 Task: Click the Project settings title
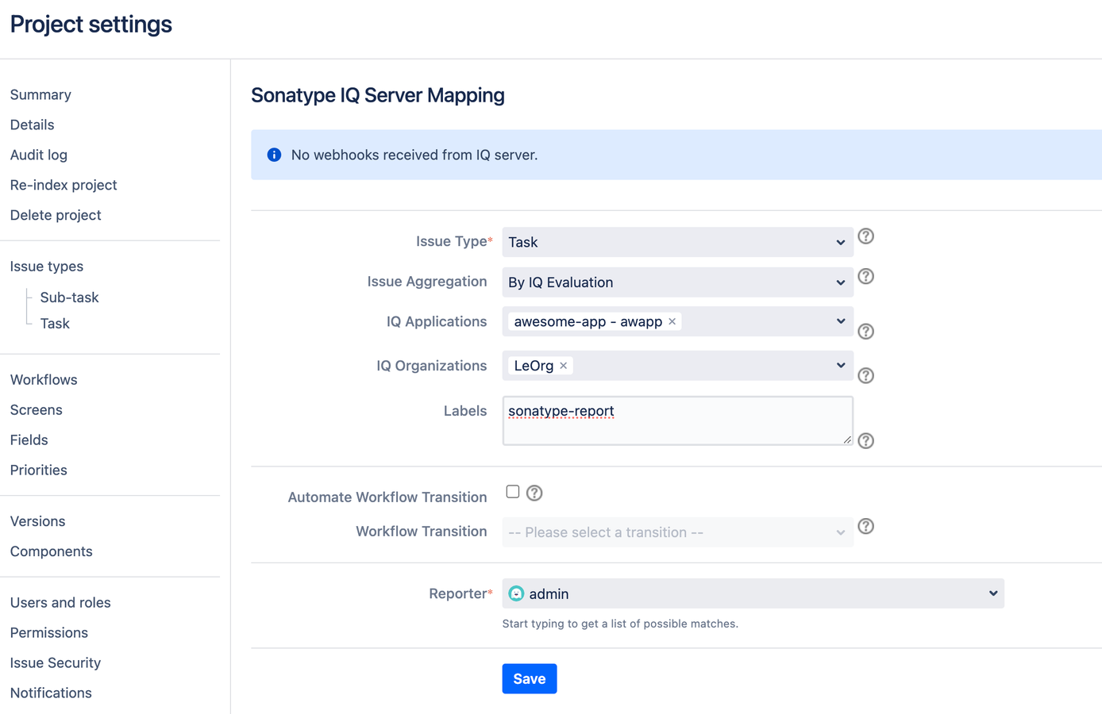click(91, 25)
